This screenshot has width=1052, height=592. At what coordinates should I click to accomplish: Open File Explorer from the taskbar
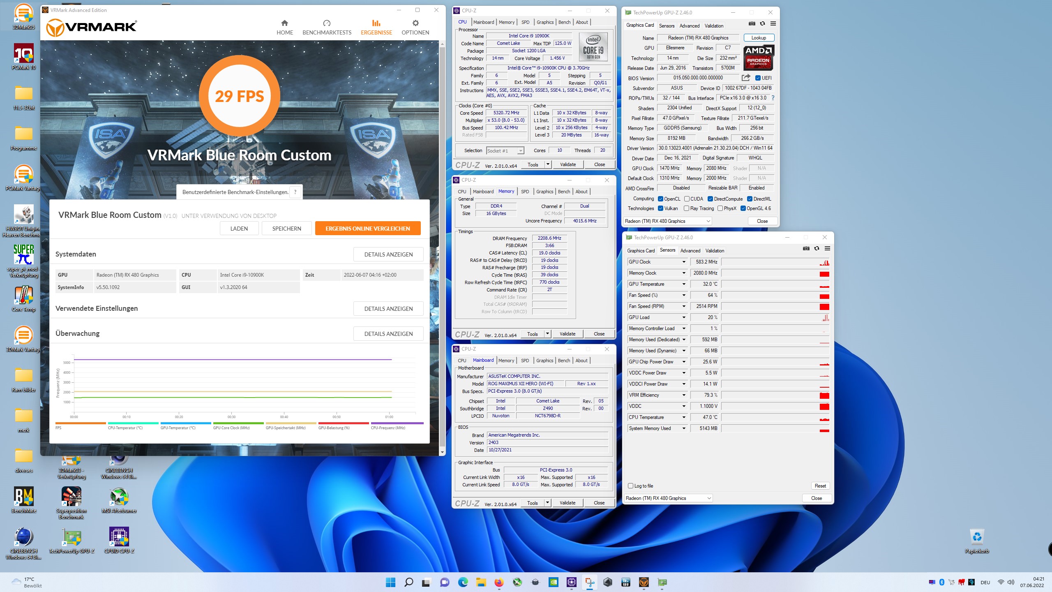coord(481,582)
